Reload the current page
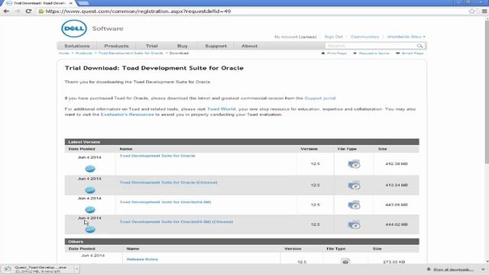This screenshot has width=489, height=275. 28,11
